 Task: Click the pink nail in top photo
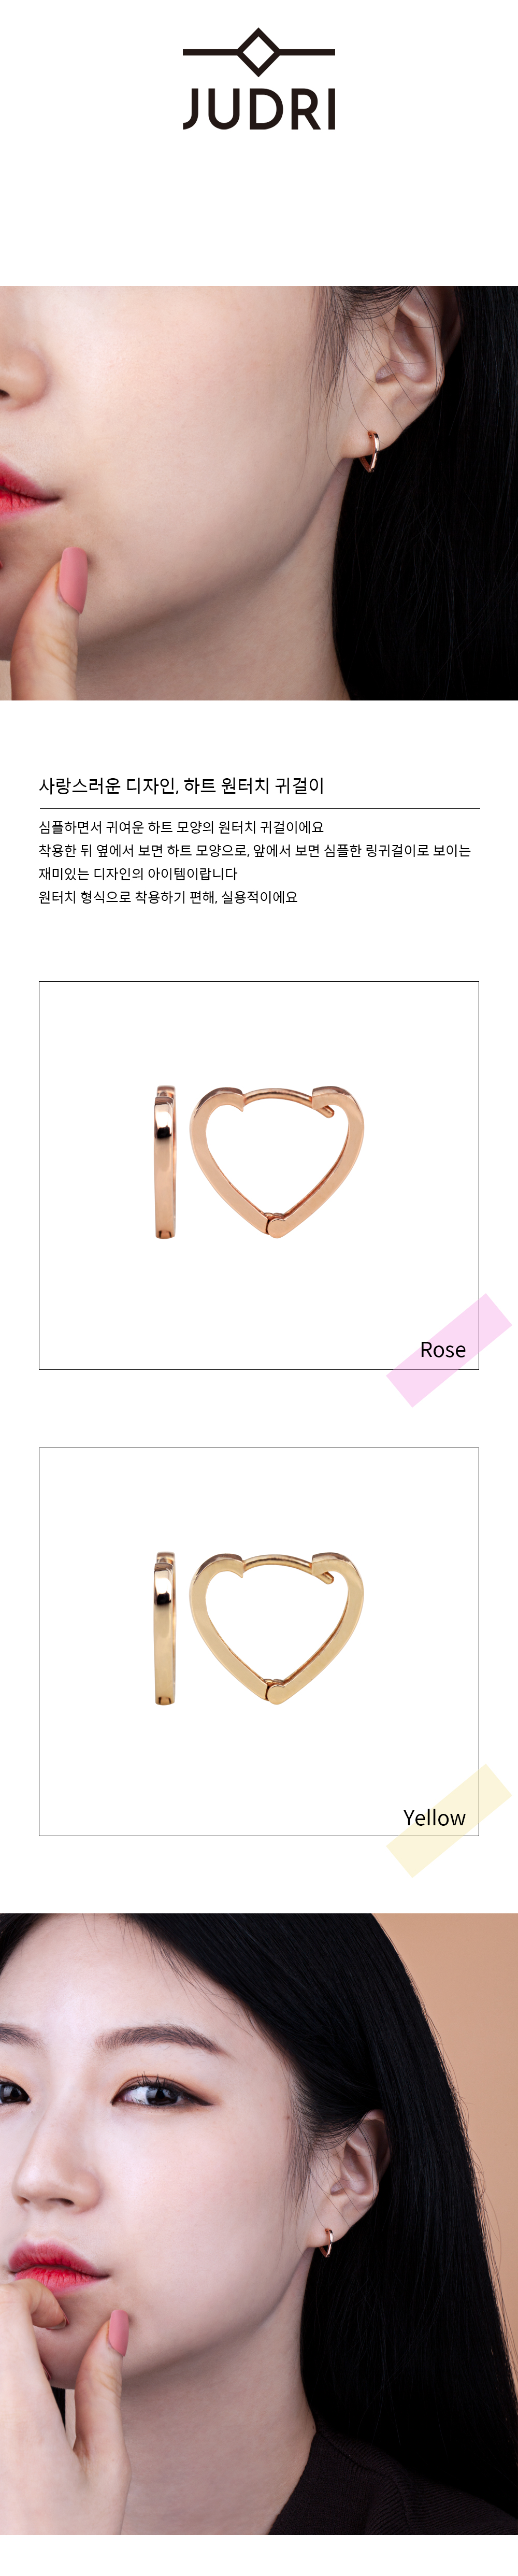73,578
